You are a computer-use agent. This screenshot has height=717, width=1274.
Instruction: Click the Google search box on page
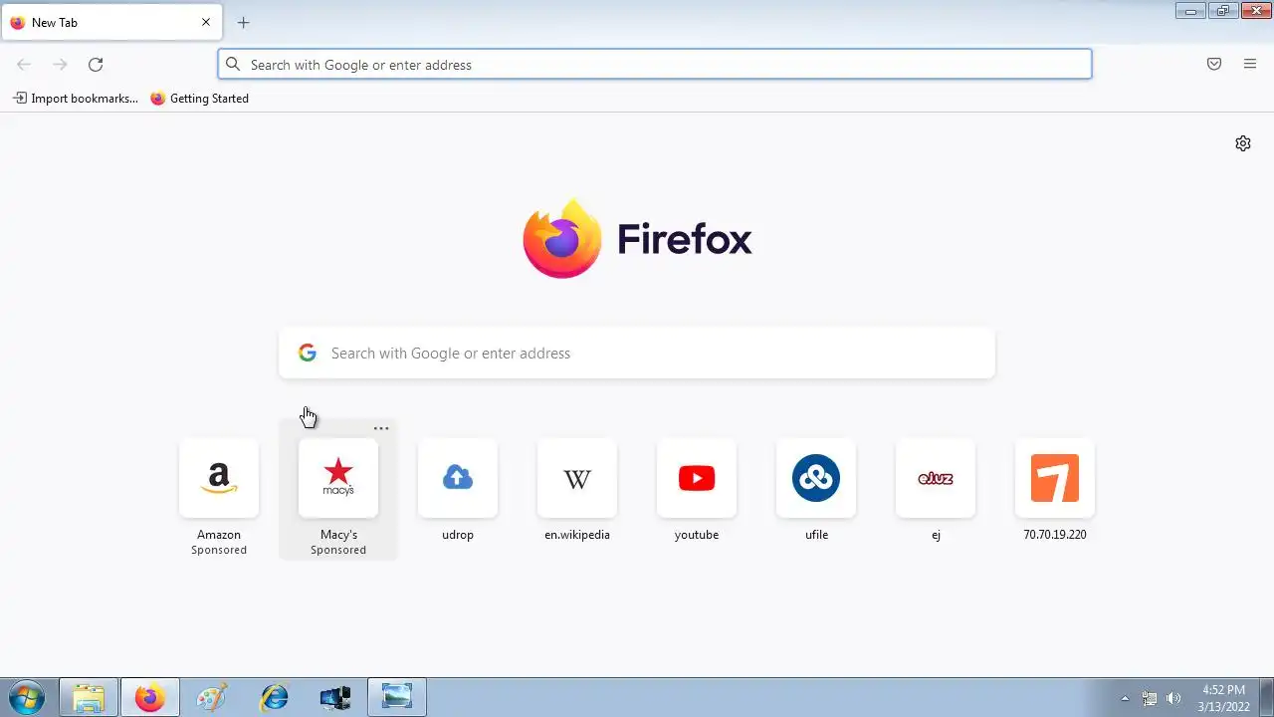point(637,354)
